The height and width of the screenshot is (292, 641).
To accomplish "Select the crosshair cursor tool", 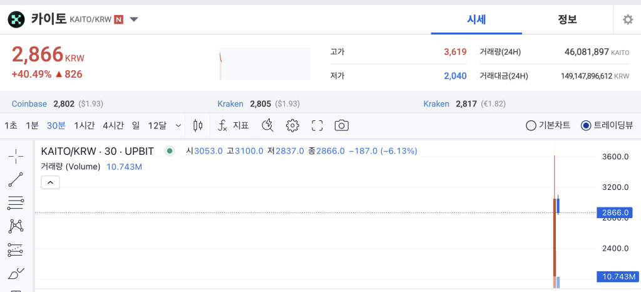I will [16, 156].
